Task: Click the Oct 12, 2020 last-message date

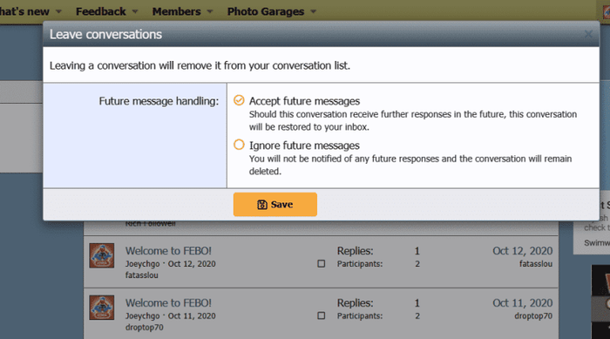Action: (x=523, y=251)
